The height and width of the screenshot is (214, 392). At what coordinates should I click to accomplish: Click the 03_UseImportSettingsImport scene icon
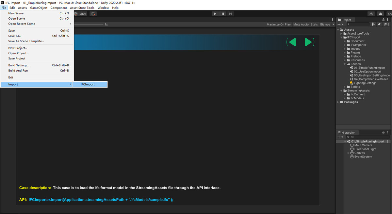351,75
